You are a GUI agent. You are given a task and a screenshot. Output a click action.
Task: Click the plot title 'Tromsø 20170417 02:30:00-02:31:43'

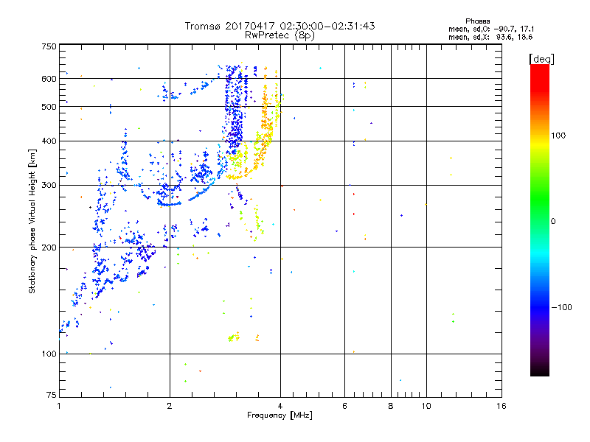[280, 26]
